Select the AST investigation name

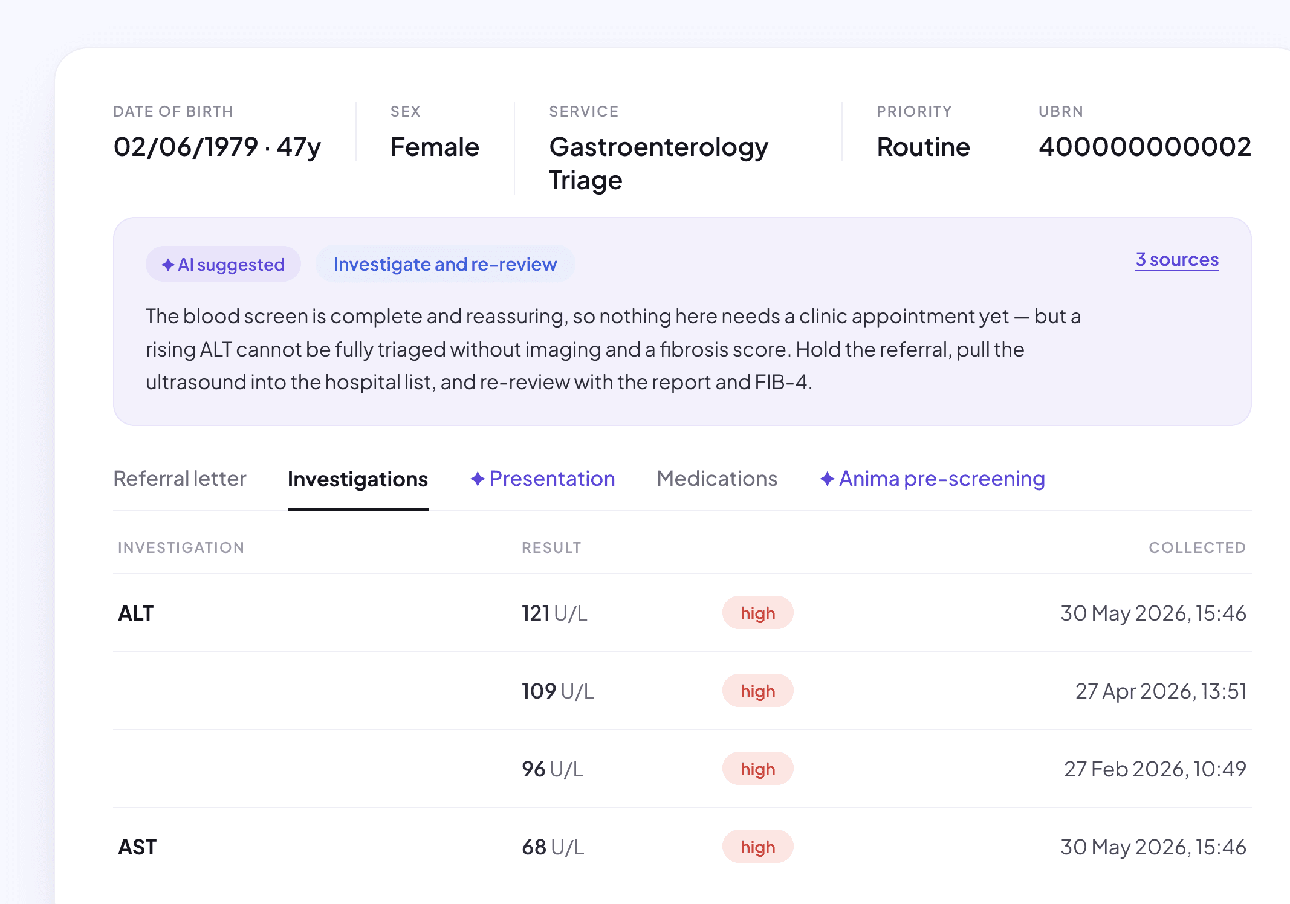[137, 847]
